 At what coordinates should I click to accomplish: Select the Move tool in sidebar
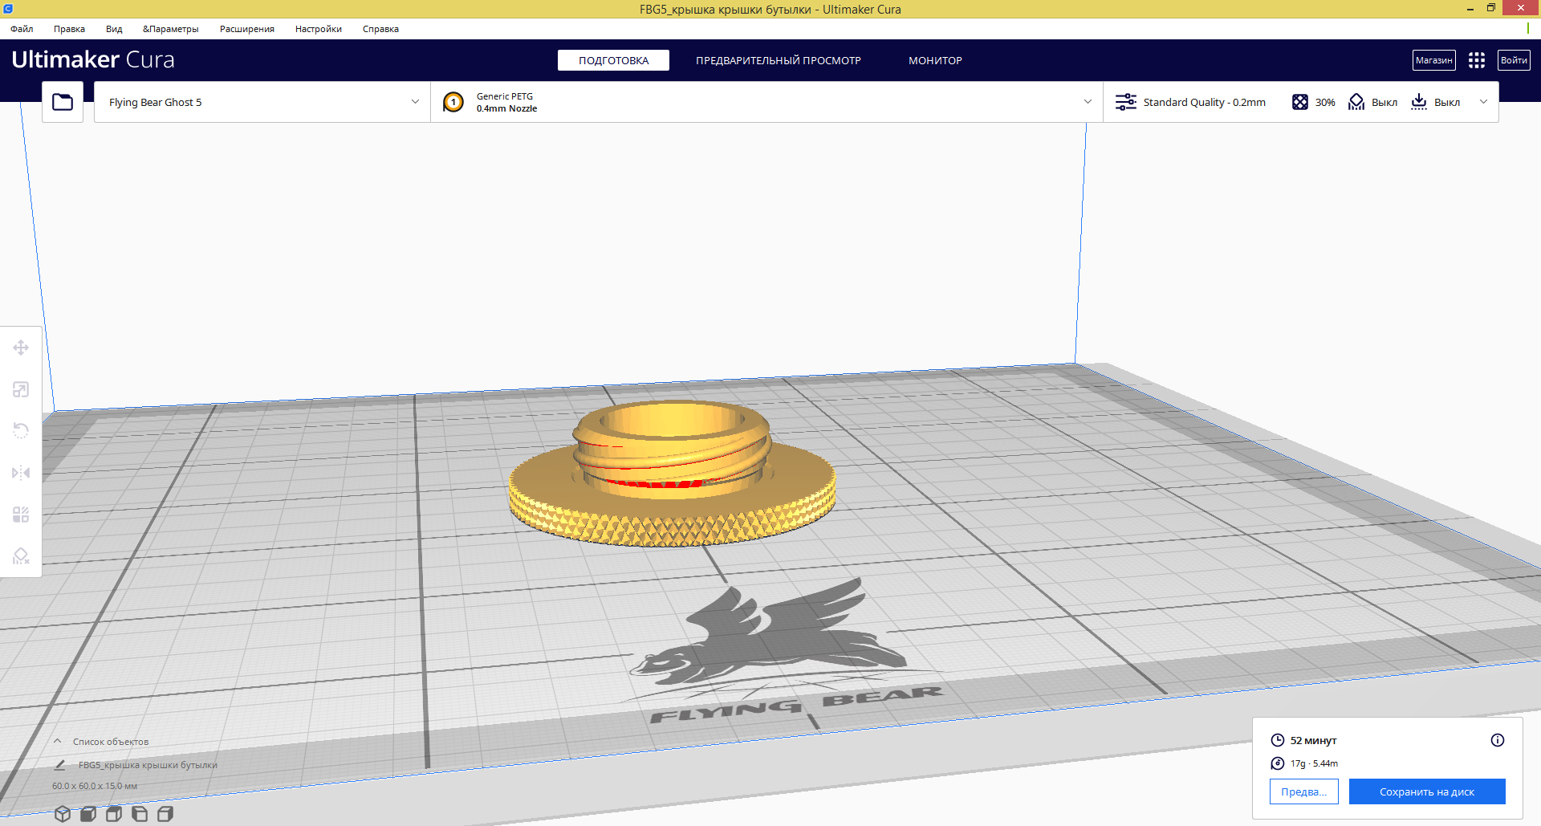click(x=21, y=348)
